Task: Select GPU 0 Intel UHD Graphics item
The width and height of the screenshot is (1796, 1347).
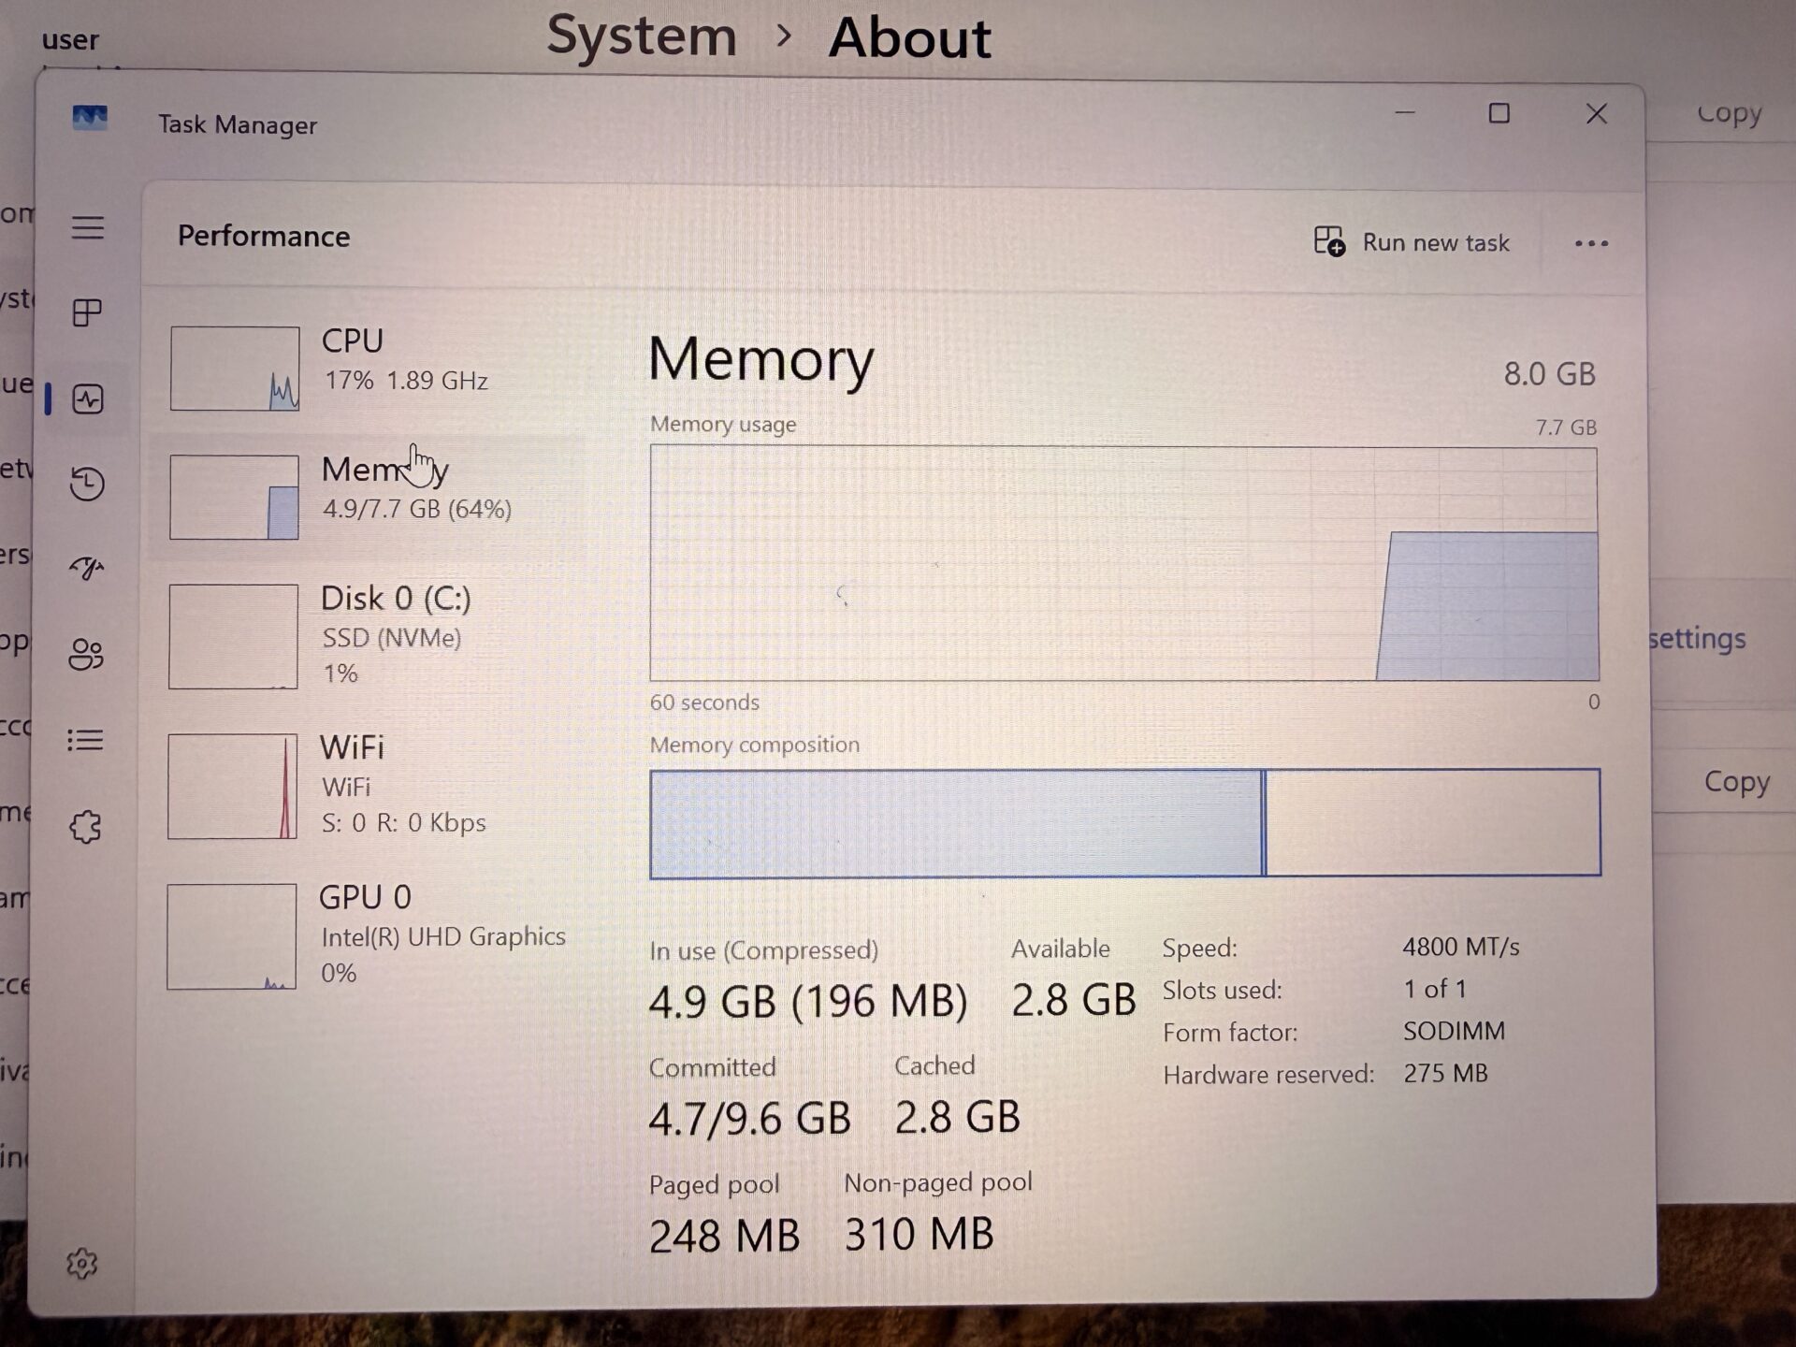Action: (374, 935)
